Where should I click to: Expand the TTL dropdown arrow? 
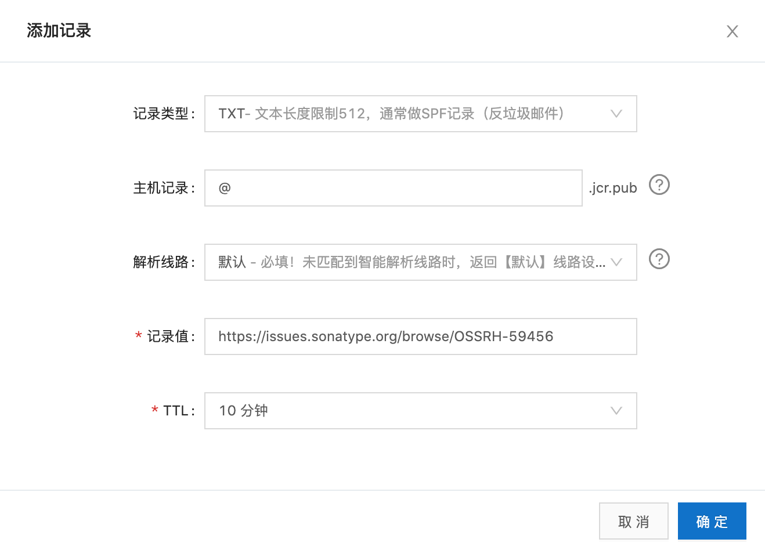click(x=616, y=411)
